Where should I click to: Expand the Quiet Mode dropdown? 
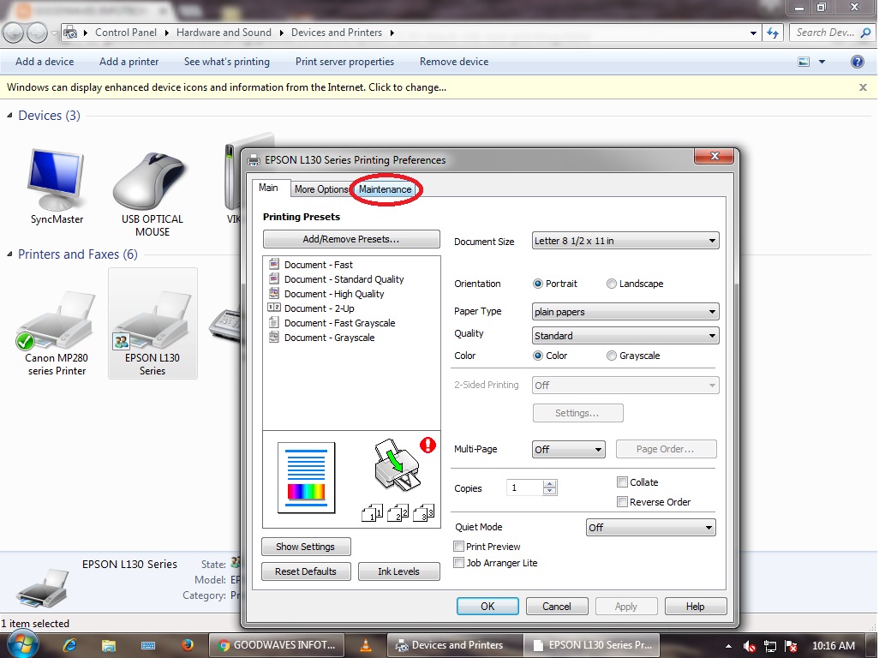pos(709,527)
